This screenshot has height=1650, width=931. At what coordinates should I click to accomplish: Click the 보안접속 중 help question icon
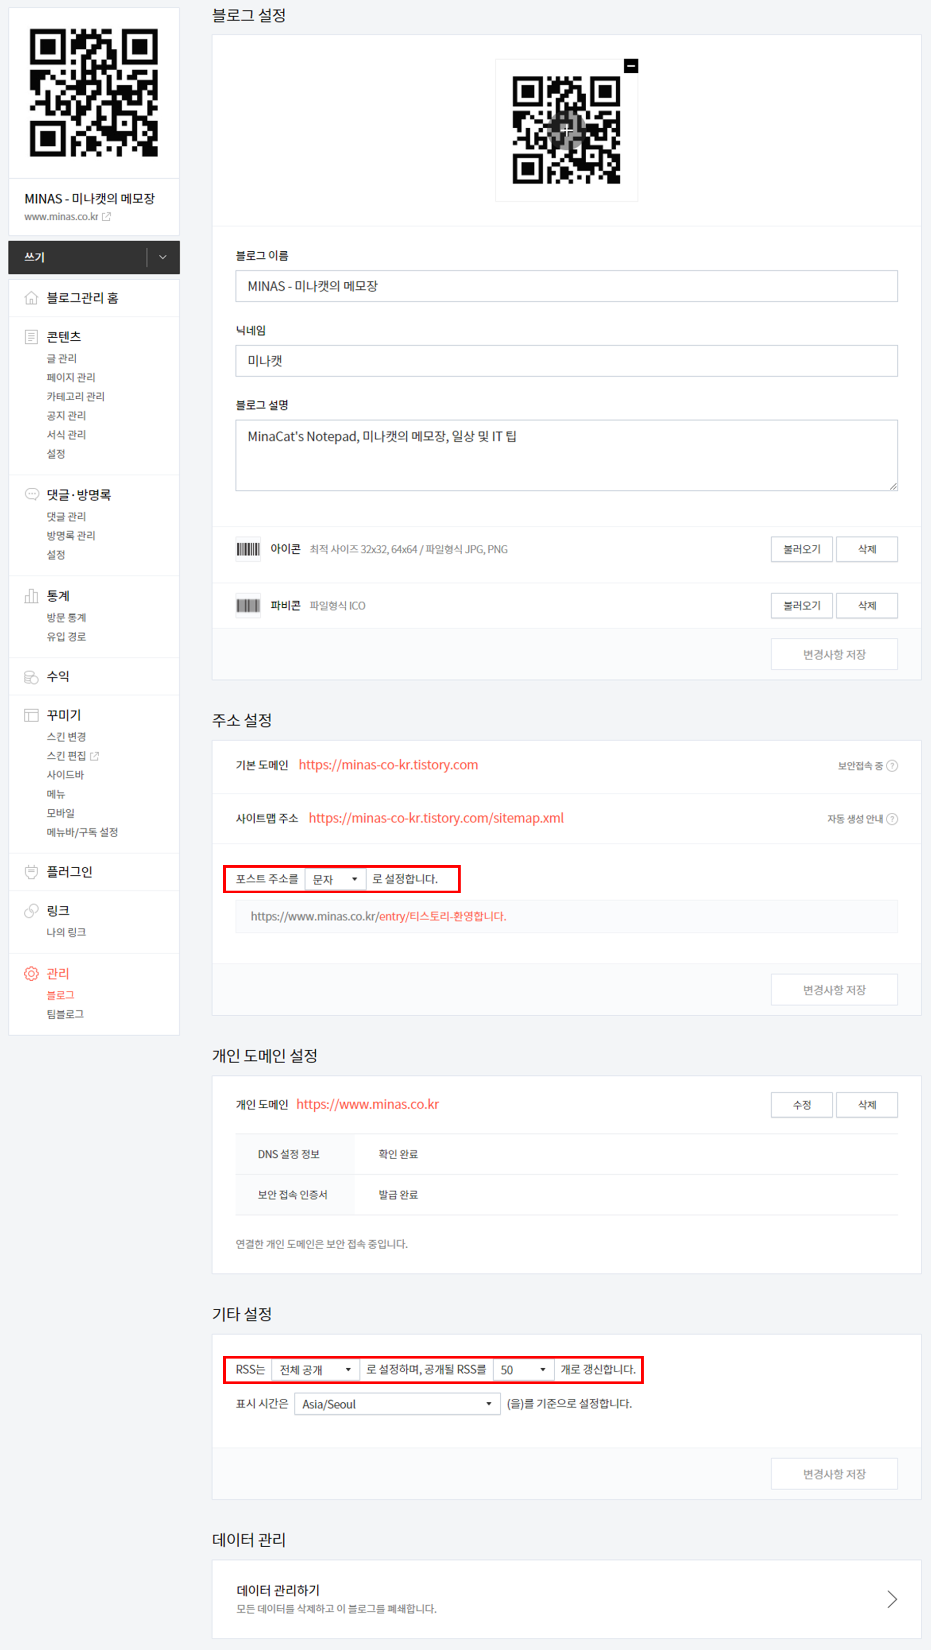(x=892, y=765)
